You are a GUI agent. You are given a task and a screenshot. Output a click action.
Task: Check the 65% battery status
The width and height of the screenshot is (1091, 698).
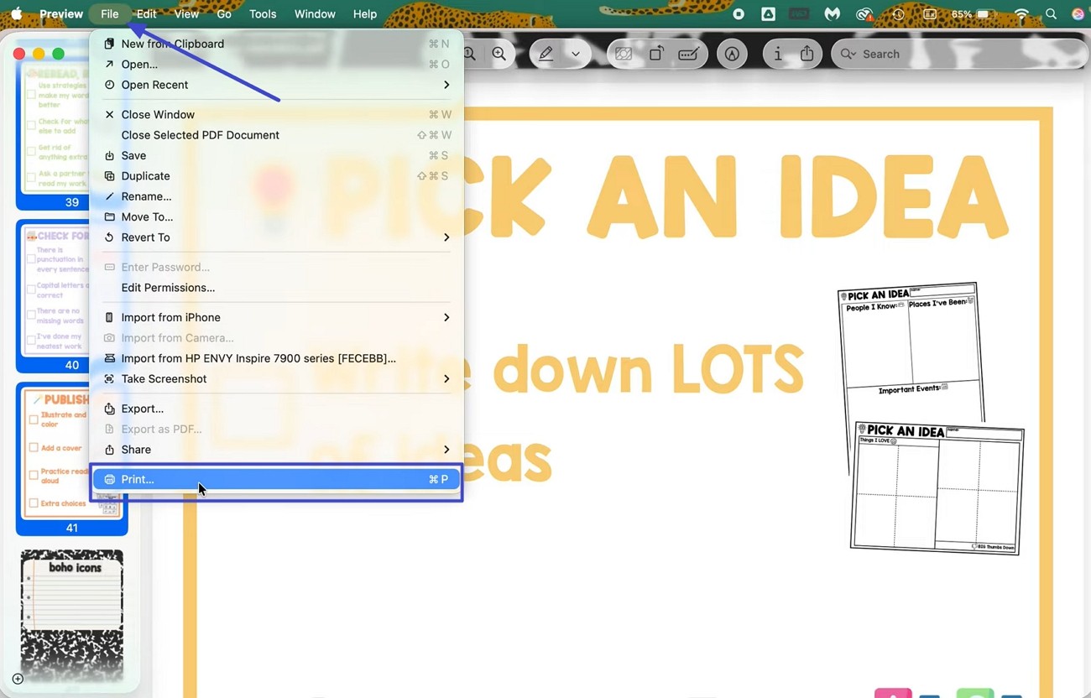pyautogui.click(x=974, y=14)
